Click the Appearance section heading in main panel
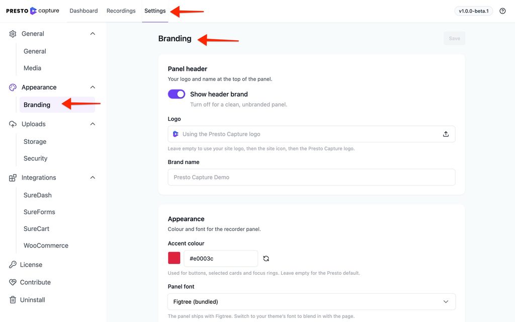 pos(186,219)
